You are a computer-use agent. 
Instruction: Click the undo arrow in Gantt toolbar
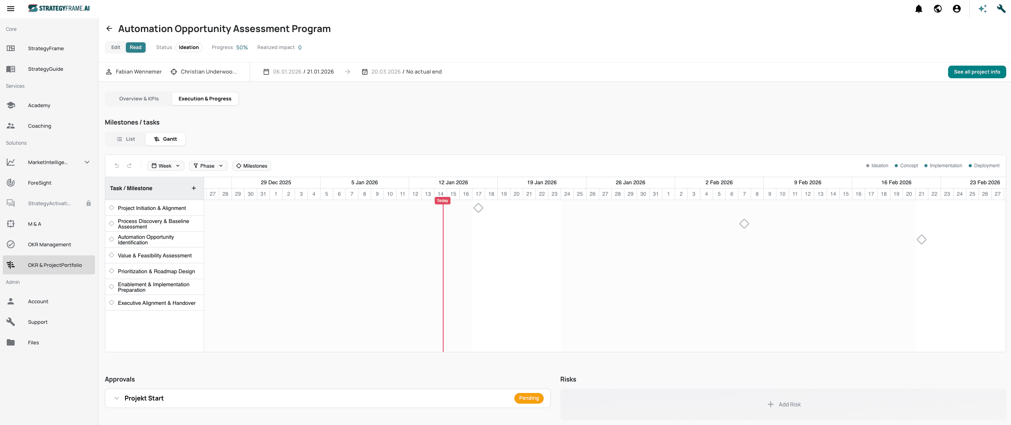click(117, 166)
